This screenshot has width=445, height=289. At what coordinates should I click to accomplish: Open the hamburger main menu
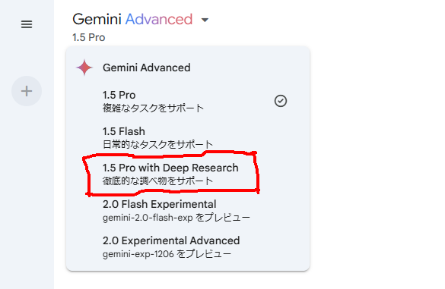pyautogui.click(x=27, y=24)
